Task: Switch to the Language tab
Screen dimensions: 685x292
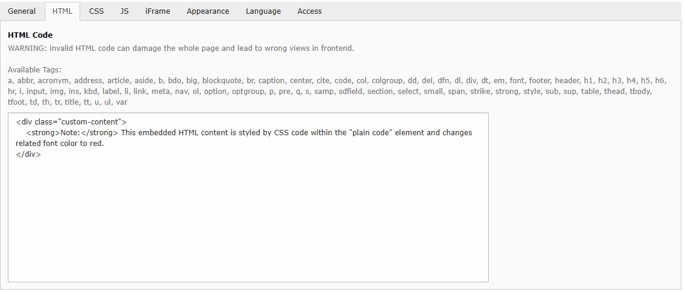Action: click(263, 11)
